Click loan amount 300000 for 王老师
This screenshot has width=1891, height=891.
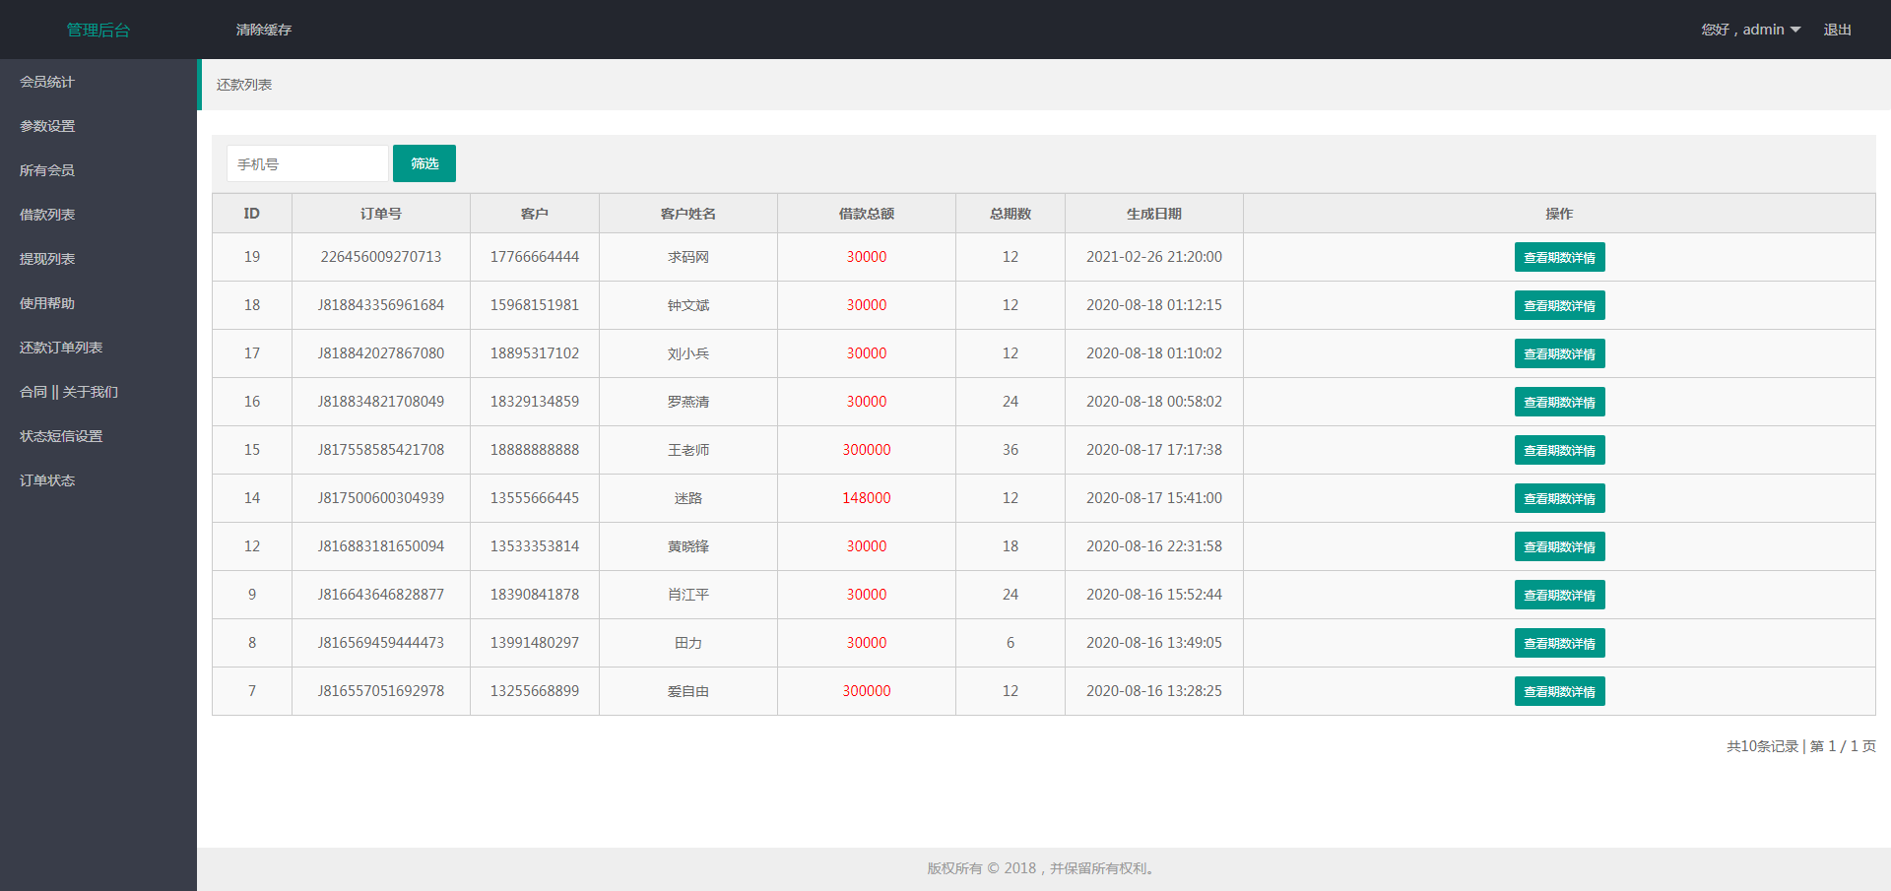(867, 450)
